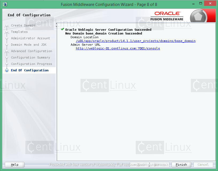Open the weblogic-01 Admin Server console URL
The height and width of the screenshot is (171, 218).
118,48
